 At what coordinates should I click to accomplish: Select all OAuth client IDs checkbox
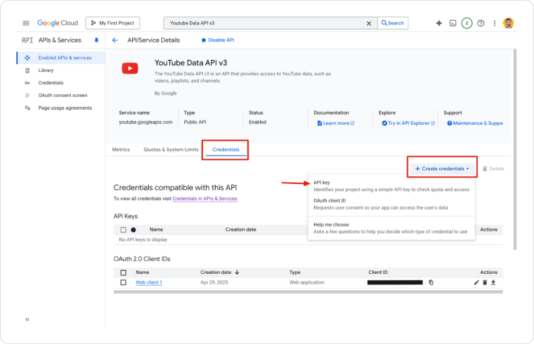coord(123,273)
